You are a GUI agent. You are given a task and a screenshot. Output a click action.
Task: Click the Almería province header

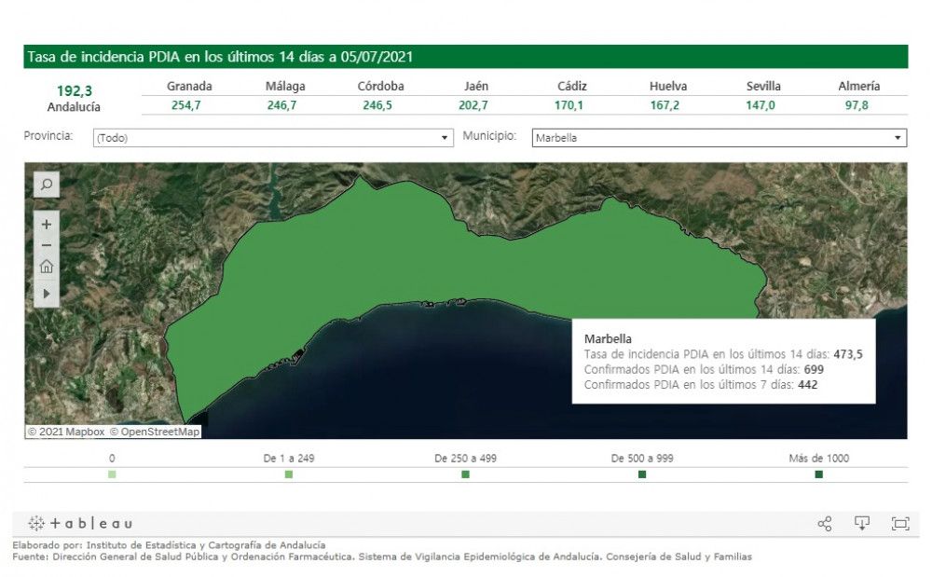pos(859,86)
